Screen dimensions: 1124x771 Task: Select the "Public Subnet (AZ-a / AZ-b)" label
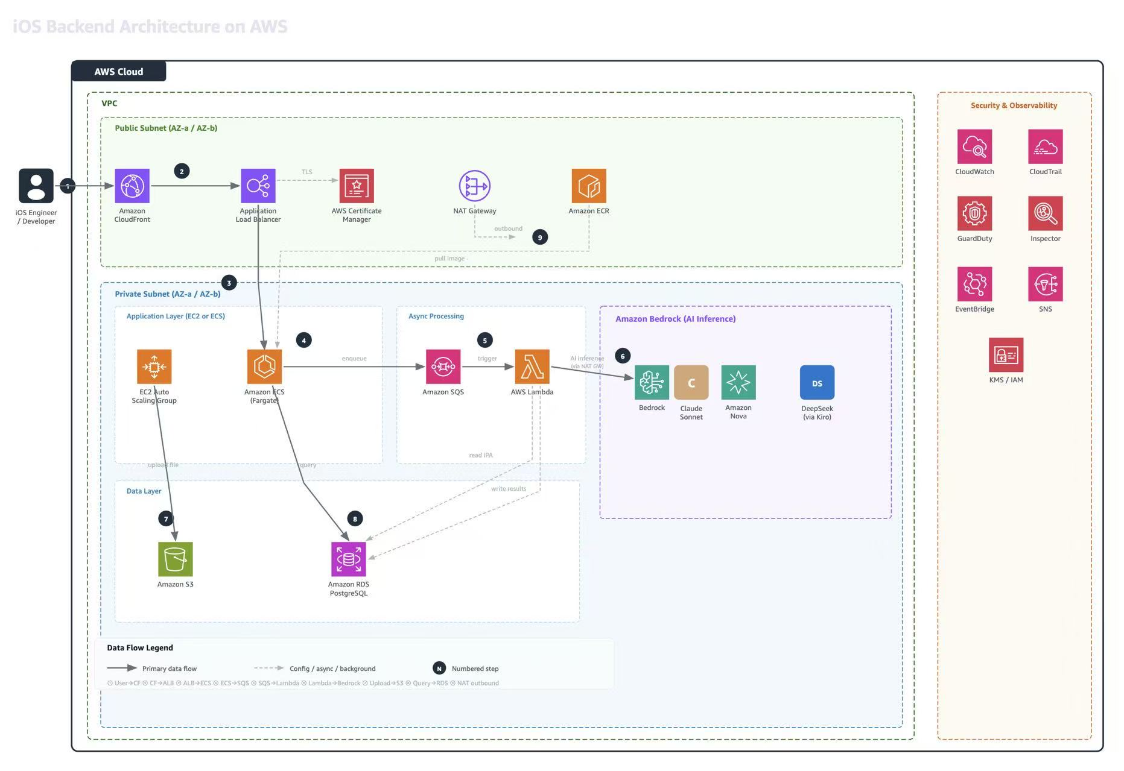pos(166,128)
